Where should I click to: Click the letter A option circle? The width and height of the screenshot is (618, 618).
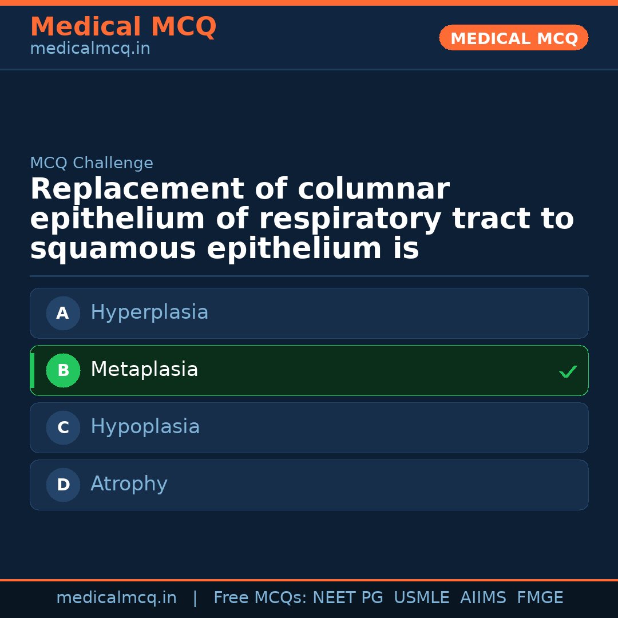[63, 313]
